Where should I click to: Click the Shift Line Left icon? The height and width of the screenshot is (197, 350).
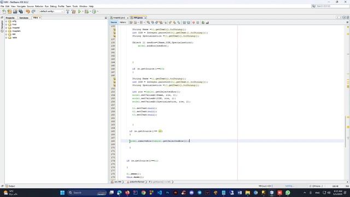click(184, 22)
